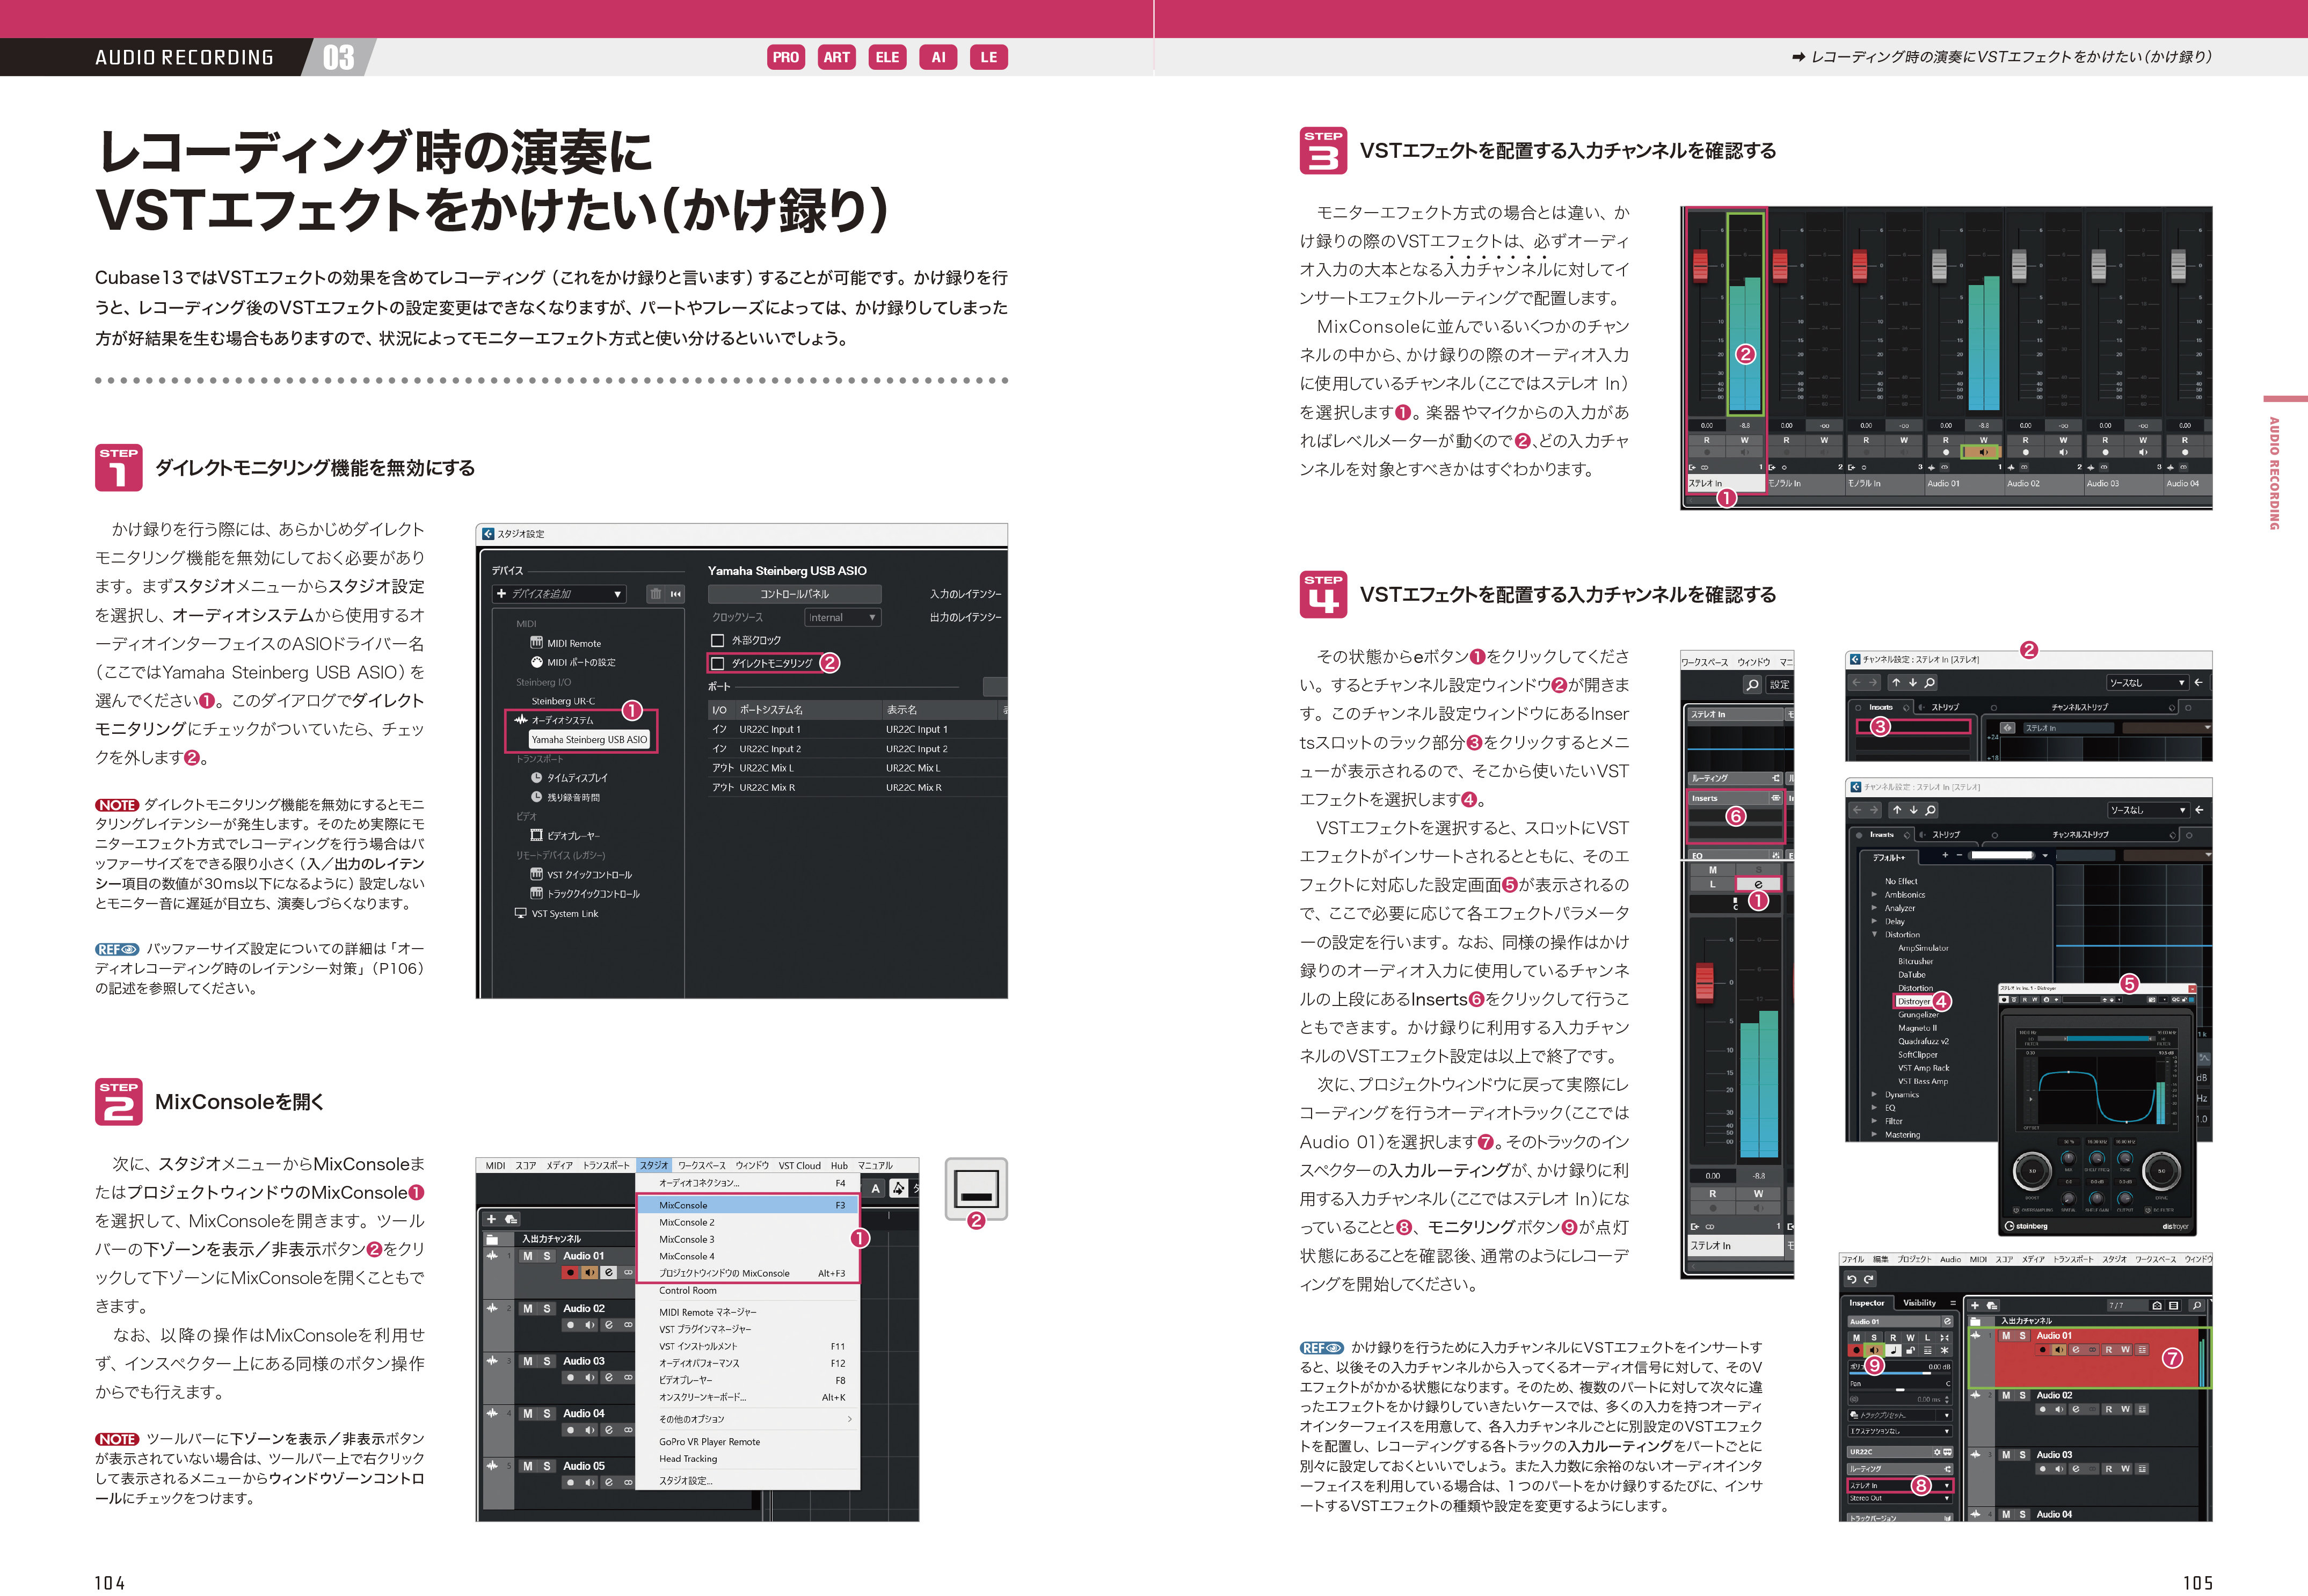Click the 'A' toolbar icon right of the Studio menu
Viewport: 2308px width, 1596px height.
tap(876, 1188)
